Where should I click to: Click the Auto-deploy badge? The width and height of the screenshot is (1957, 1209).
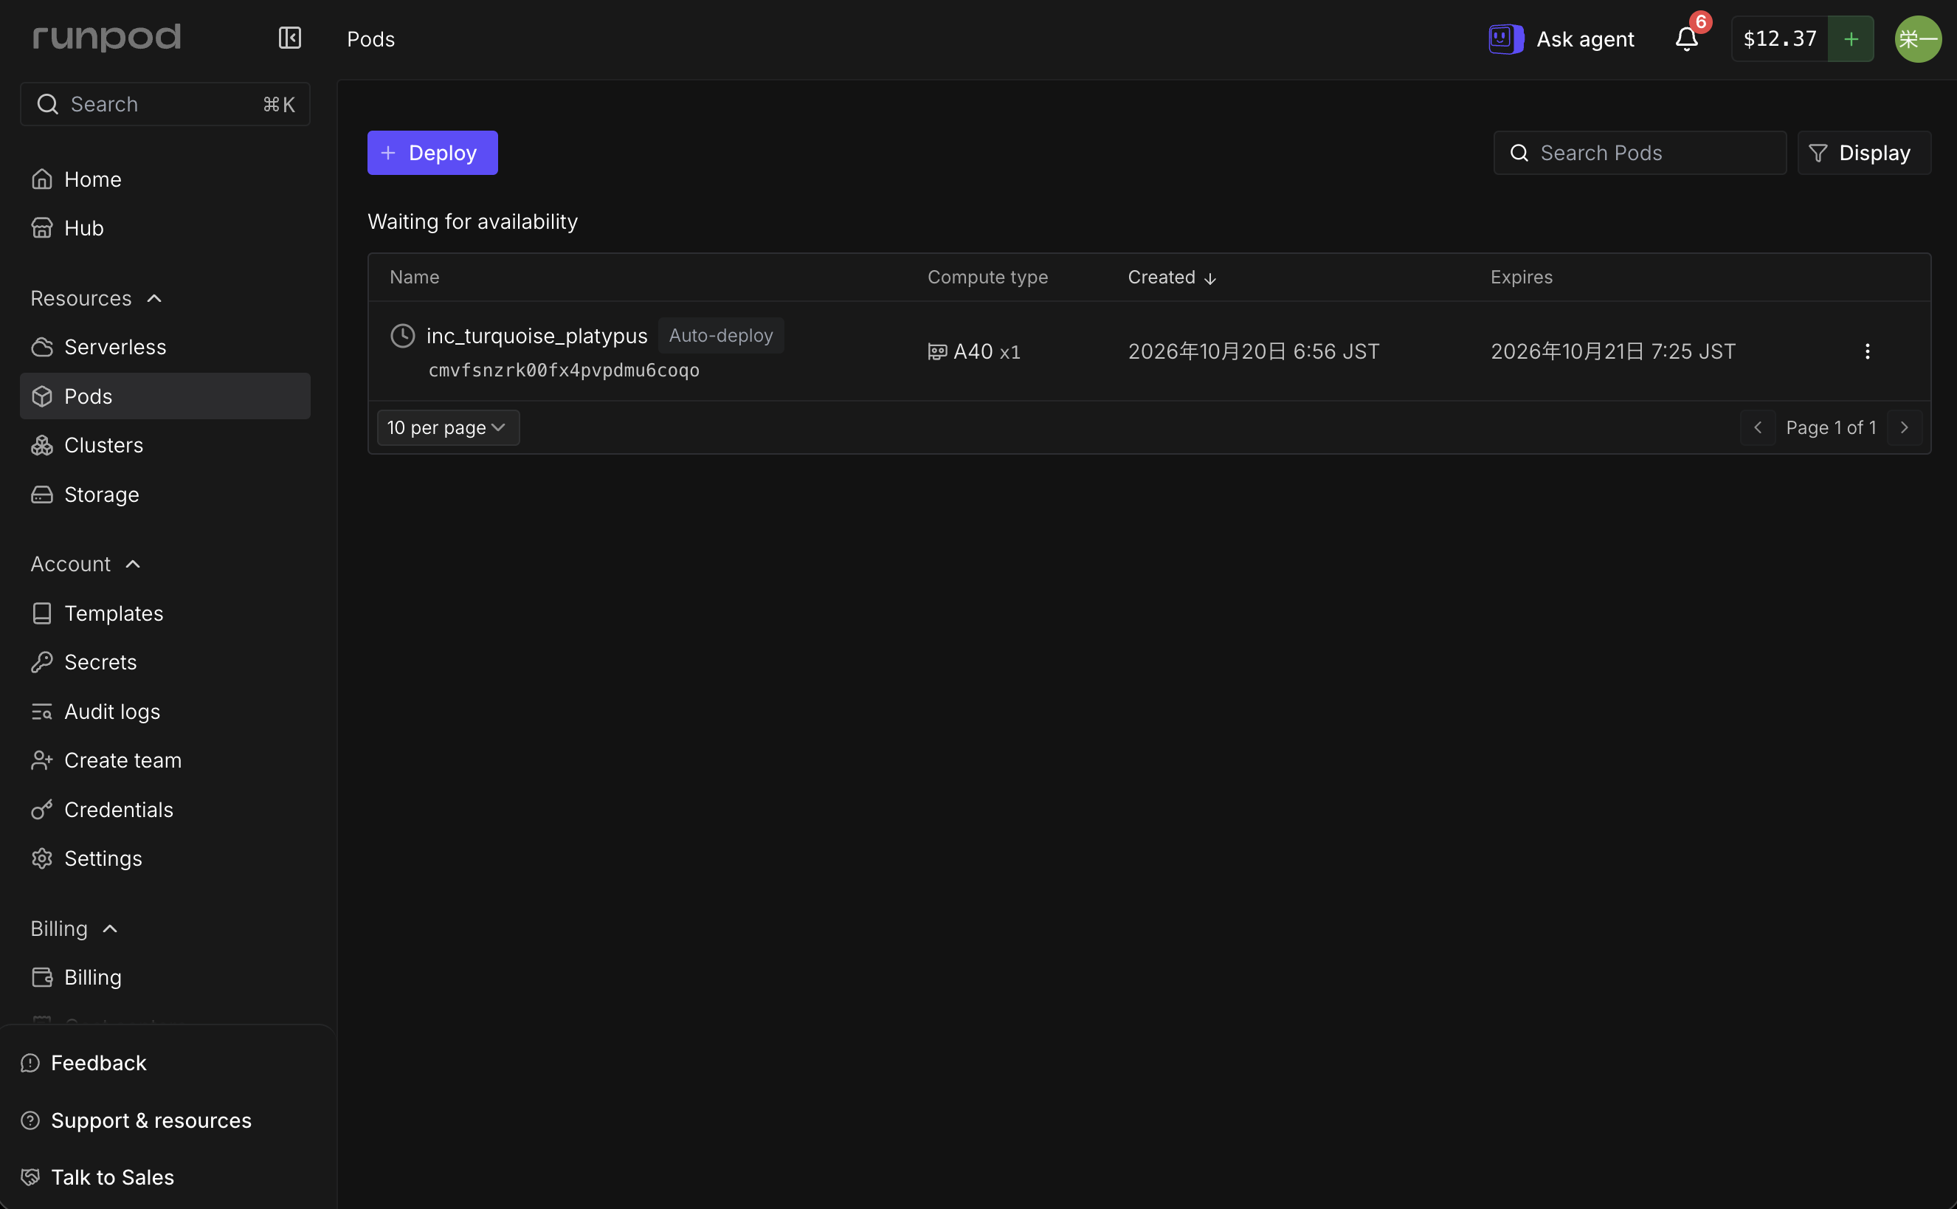point(720,335)
